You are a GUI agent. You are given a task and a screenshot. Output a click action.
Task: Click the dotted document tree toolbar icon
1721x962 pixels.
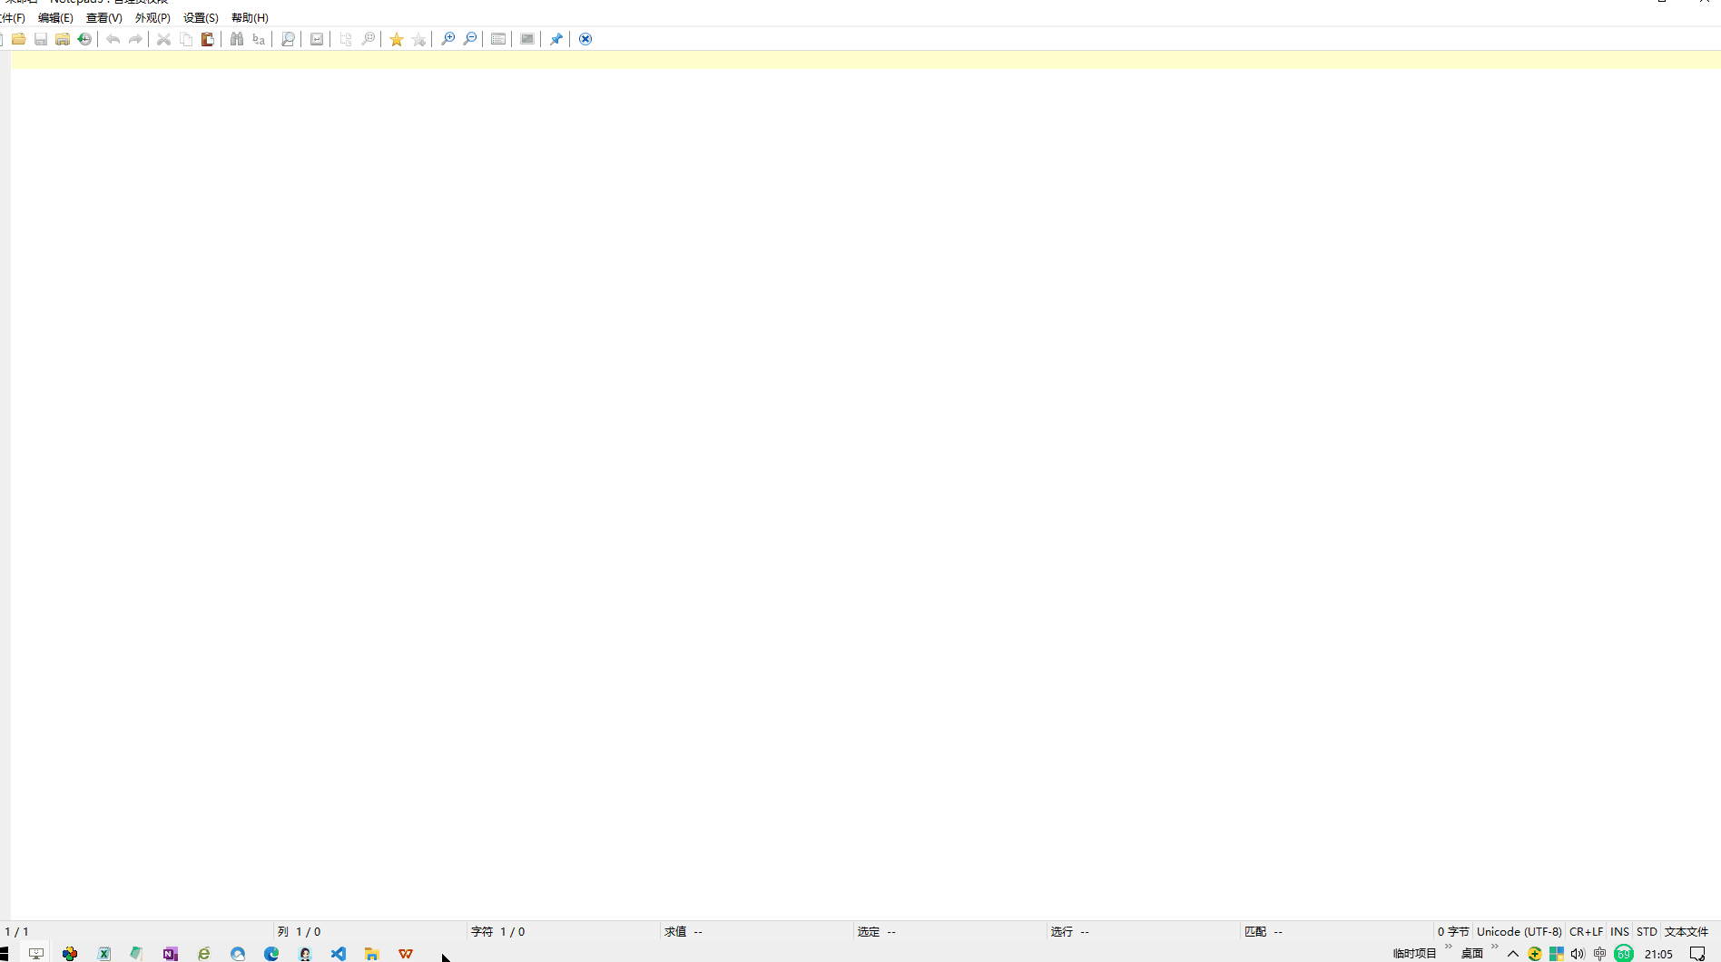346,39
